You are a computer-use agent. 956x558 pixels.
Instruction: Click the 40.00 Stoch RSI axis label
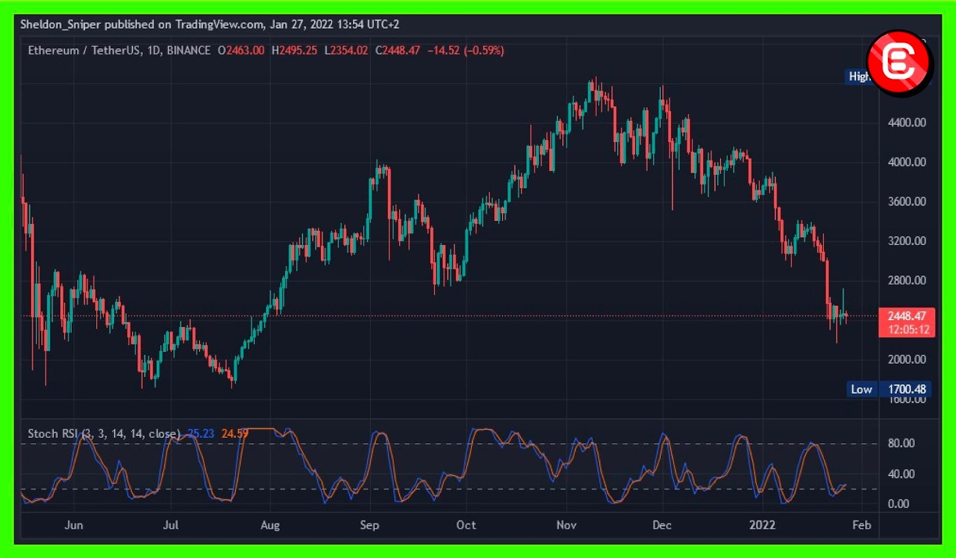[x=901, y=474]
